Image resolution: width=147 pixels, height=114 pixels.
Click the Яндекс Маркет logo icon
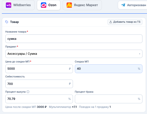[x=69, y=5]
